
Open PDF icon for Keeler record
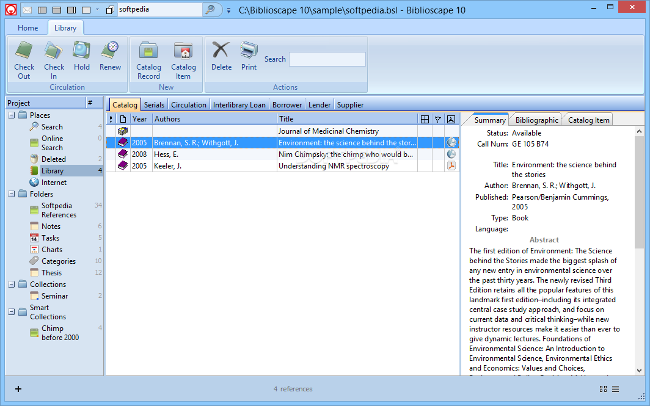451,165
